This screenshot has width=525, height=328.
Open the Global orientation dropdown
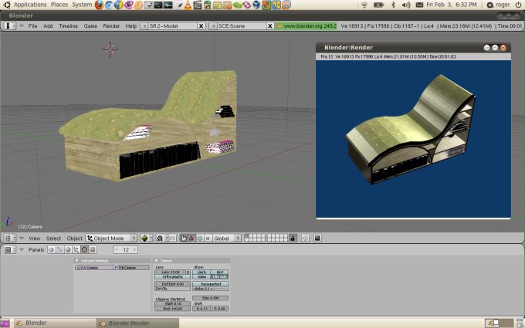(x=228, y=238)
